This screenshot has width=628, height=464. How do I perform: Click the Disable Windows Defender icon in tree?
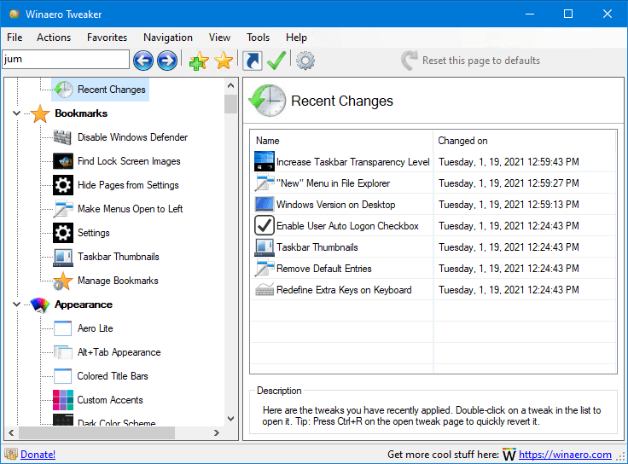click(x=62, y=137)
